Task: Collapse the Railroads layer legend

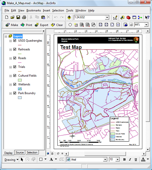Action: [x=11, y=50]
